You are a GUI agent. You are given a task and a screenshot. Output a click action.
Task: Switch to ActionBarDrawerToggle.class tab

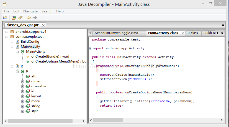point(116,33)
